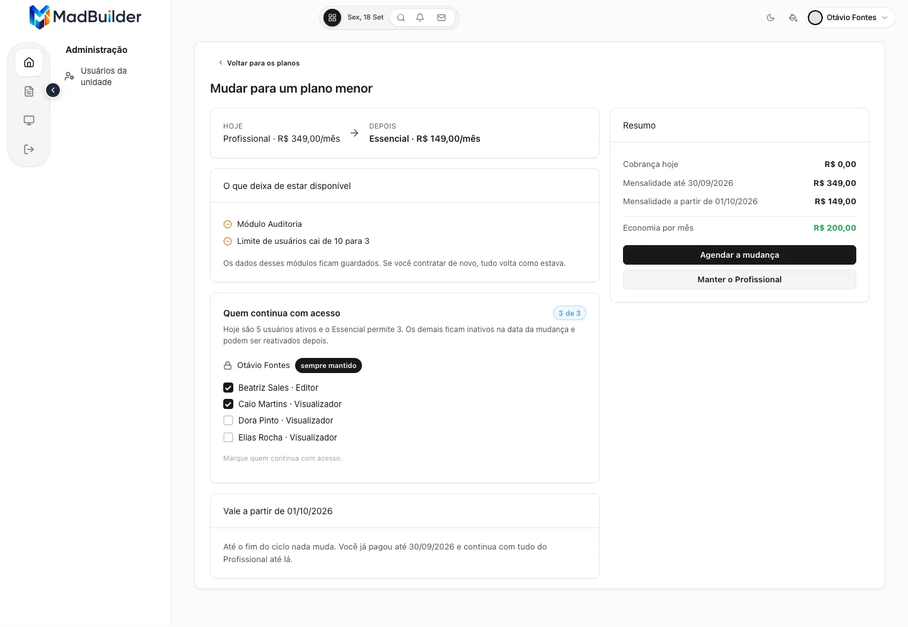The image size is (908, 627).
Task: Uncheck Beatriz Sales · Editor checkbox
Action: tap(228, 388)
